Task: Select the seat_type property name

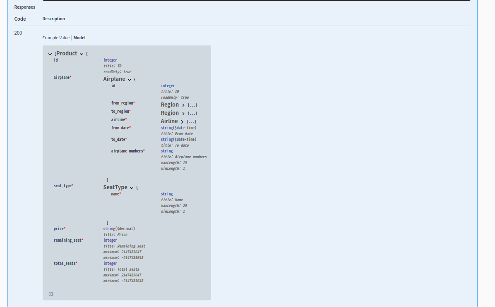Action: pos(62,186)
